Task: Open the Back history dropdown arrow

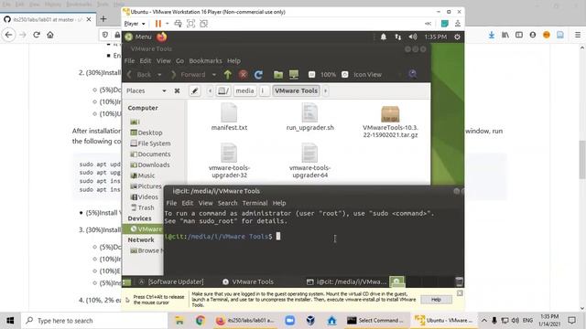Action: 159,75
